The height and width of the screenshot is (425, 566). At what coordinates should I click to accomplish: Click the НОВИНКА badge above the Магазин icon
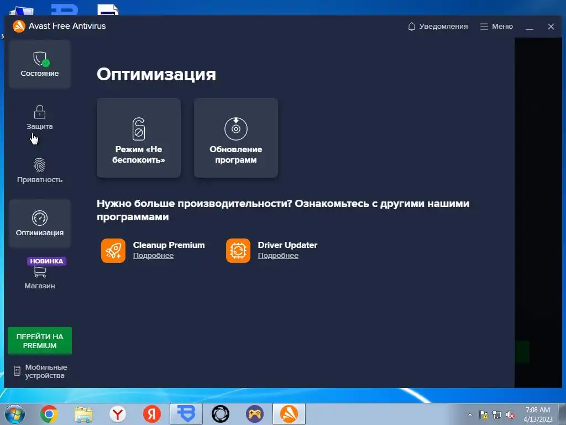46,261
